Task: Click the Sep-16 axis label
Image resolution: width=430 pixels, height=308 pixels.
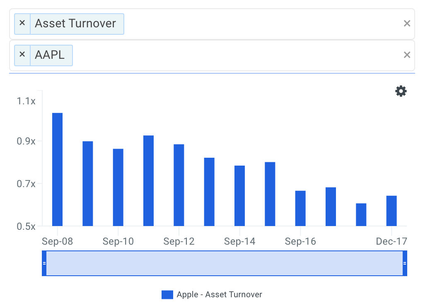Action: coord(300,241)
